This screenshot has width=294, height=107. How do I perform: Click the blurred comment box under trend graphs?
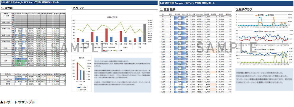264,80
